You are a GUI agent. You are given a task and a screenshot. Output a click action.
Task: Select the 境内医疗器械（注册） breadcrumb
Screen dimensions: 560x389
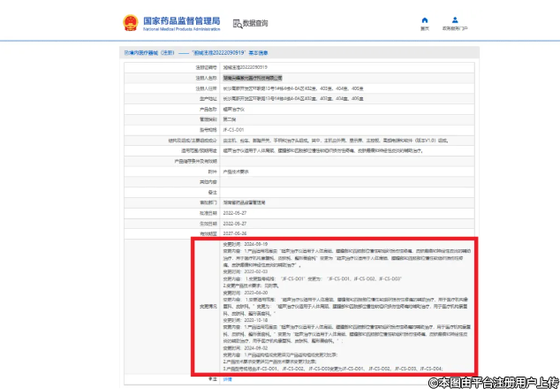(x=143, y=53)
